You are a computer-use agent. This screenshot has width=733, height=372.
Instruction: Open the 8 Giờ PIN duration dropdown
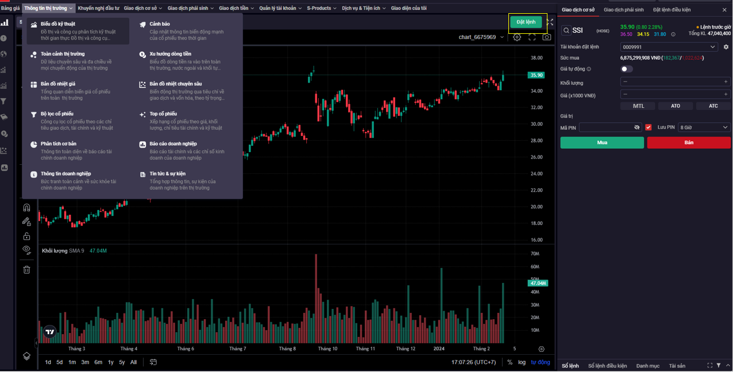[704, 127]
